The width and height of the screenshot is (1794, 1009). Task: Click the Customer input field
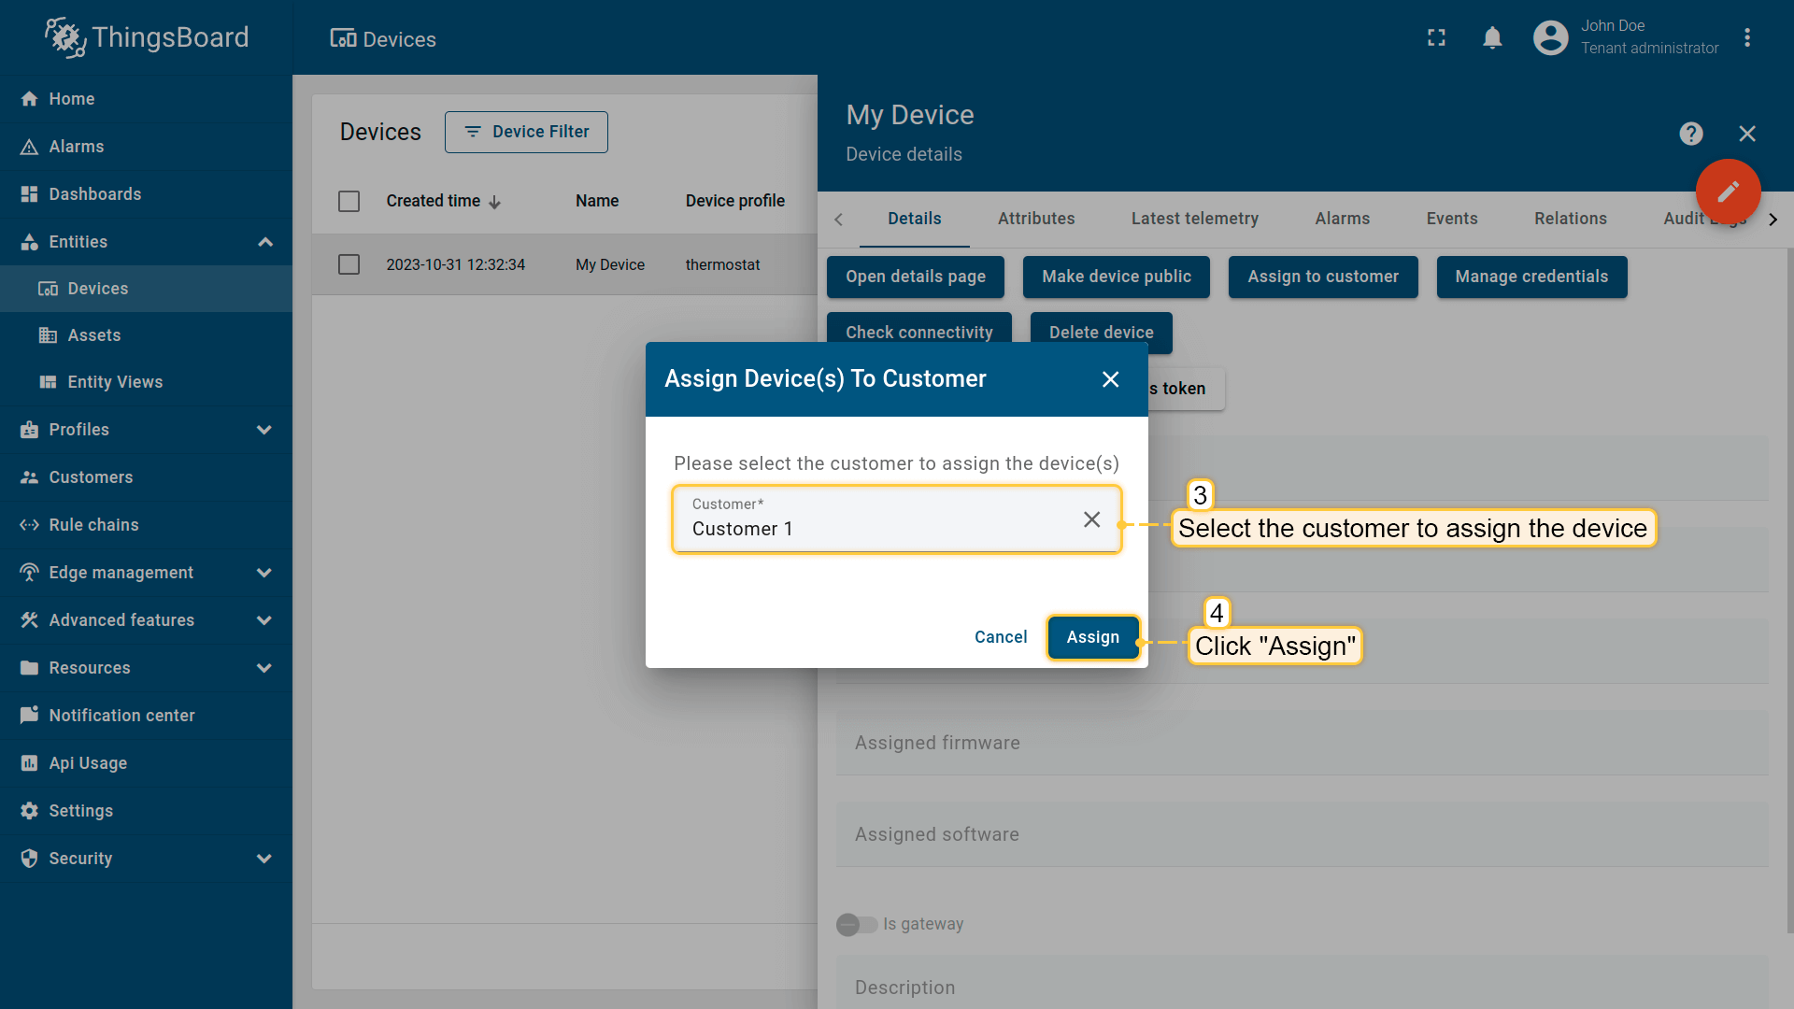[x=869, y=528]
